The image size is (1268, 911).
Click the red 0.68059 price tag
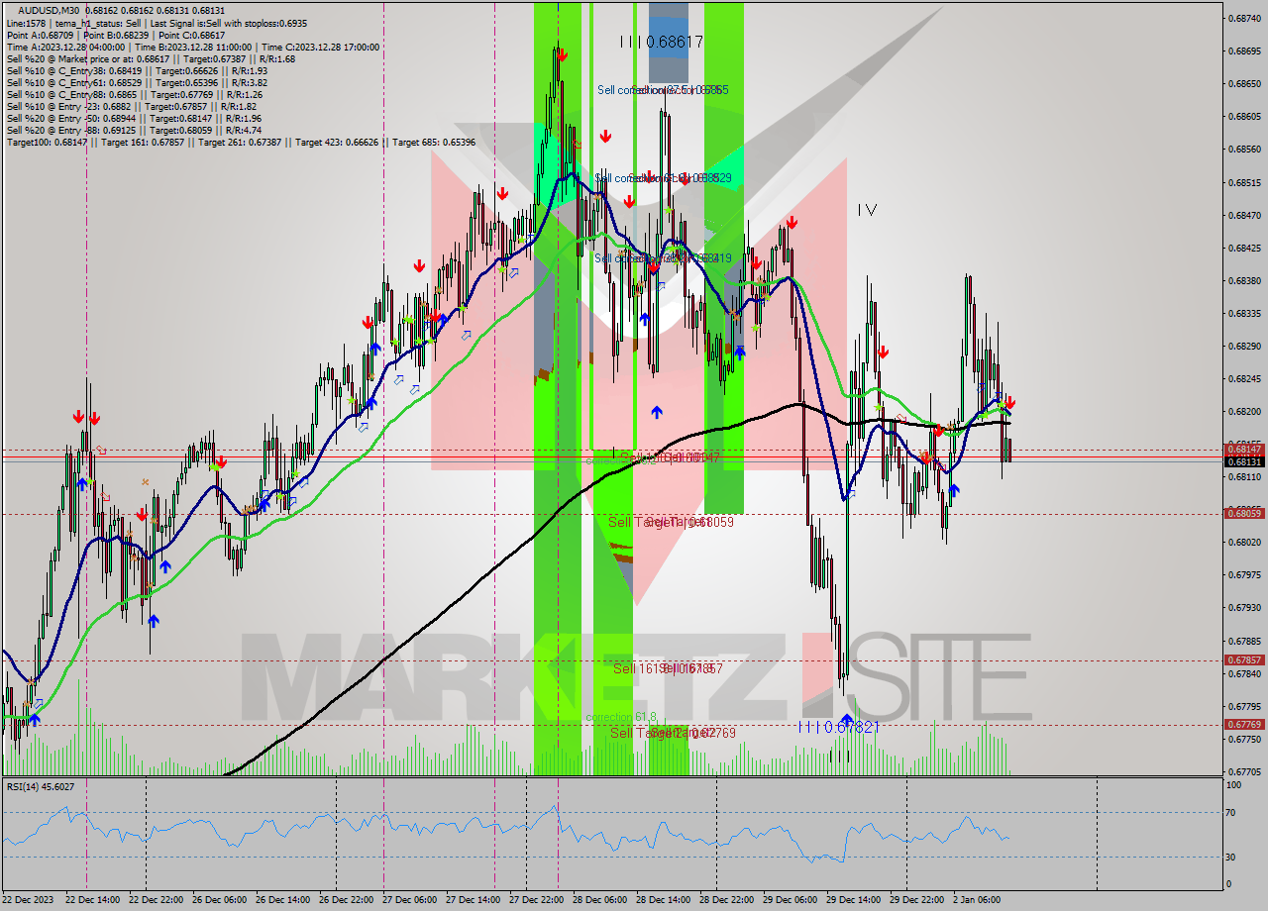coord(1244,513)
